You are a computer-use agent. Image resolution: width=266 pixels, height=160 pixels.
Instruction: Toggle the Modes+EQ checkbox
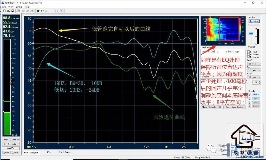pos(249,55)
